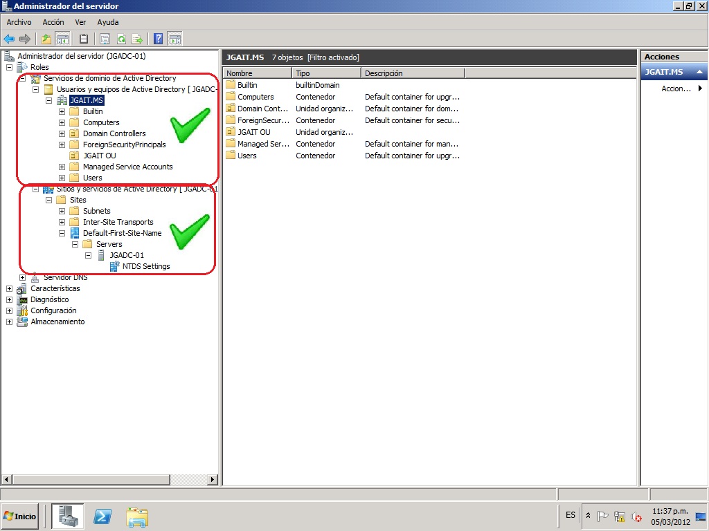
Task: Click the Export list toolbar icon
Action: tap(137, 39)
